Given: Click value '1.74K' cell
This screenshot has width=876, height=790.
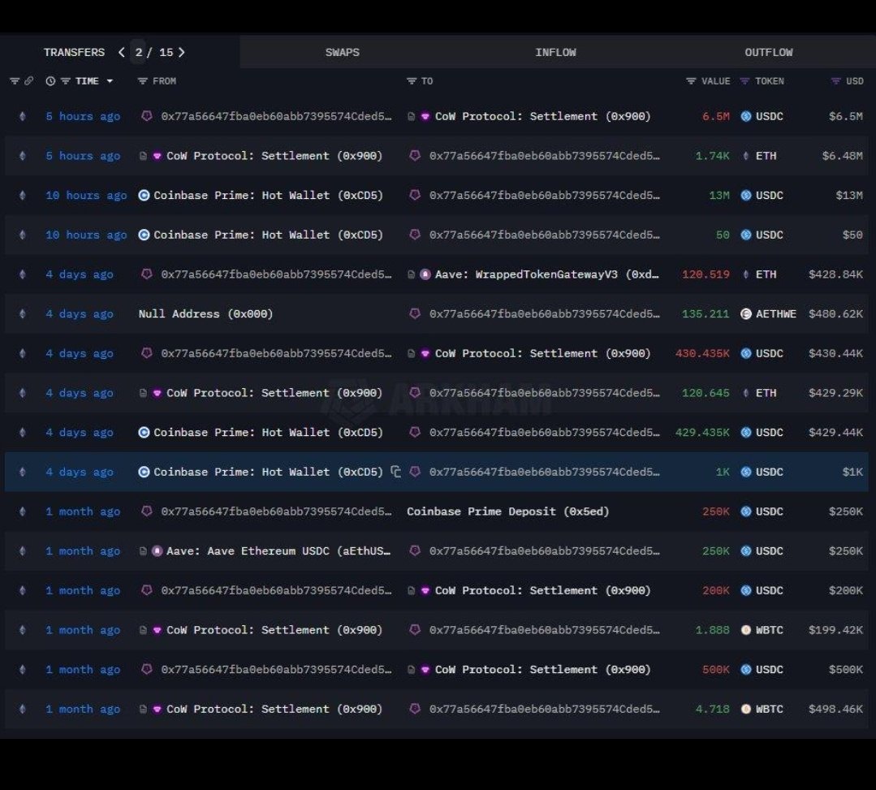Looking at the screenshot, I should click(x=712, y=156).
